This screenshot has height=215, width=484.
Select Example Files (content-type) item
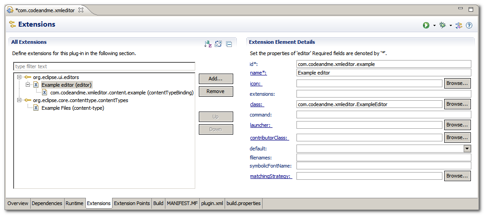[73, 108]
